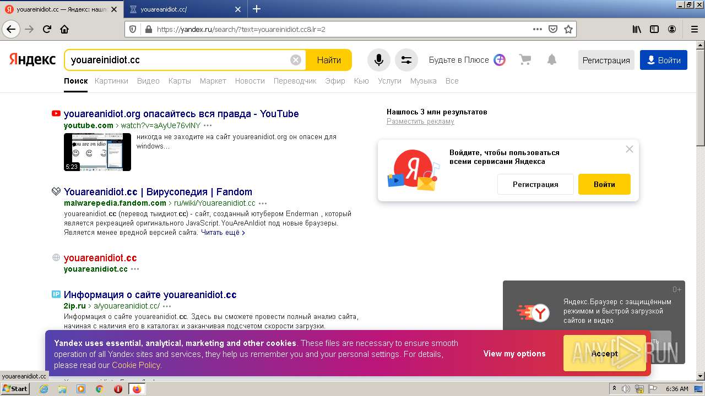Open options dots for 2ip.ru result

click(x=167, y=306)
